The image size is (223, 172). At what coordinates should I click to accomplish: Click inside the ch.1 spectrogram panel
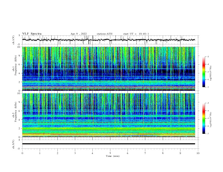point(108,69)
